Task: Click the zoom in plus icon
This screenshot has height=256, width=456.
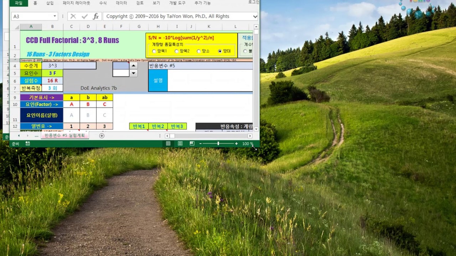Action: point(236,144)
